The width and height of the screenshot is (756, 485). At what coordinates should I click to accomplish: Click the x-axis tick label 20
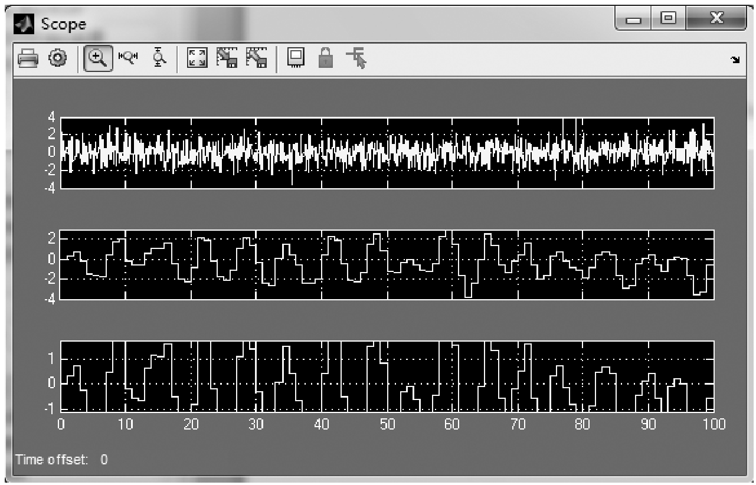tap(191, 425)
